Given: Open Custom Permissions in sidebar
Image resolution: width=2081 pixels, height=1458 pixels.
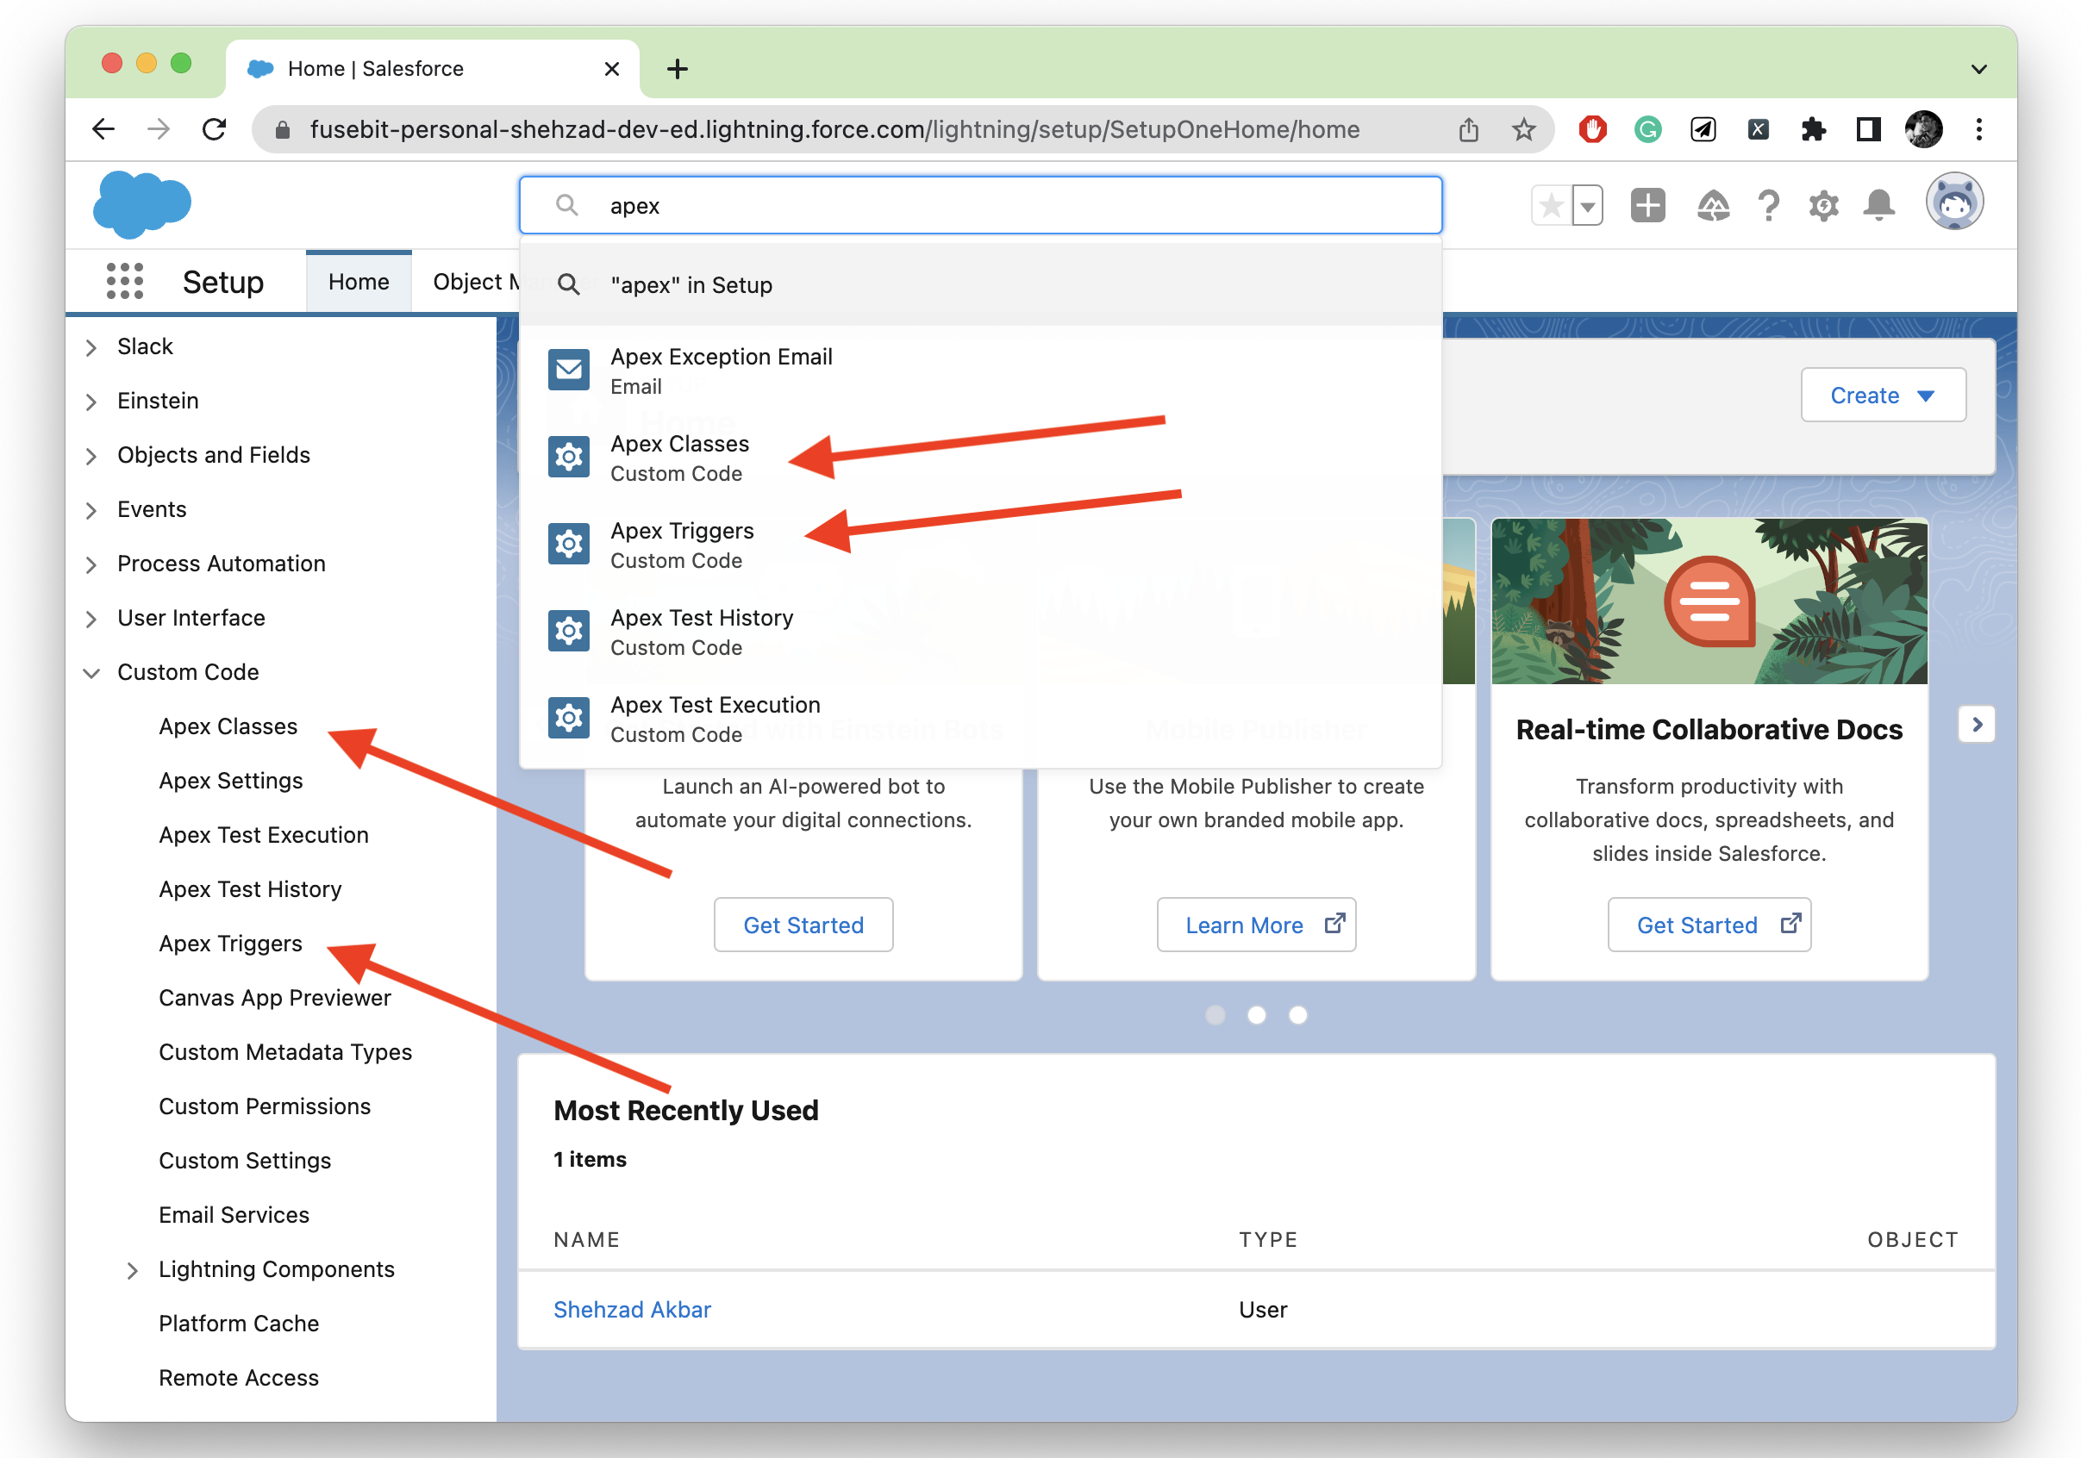Looking at the screenshot, I should tap(265, 1107).
